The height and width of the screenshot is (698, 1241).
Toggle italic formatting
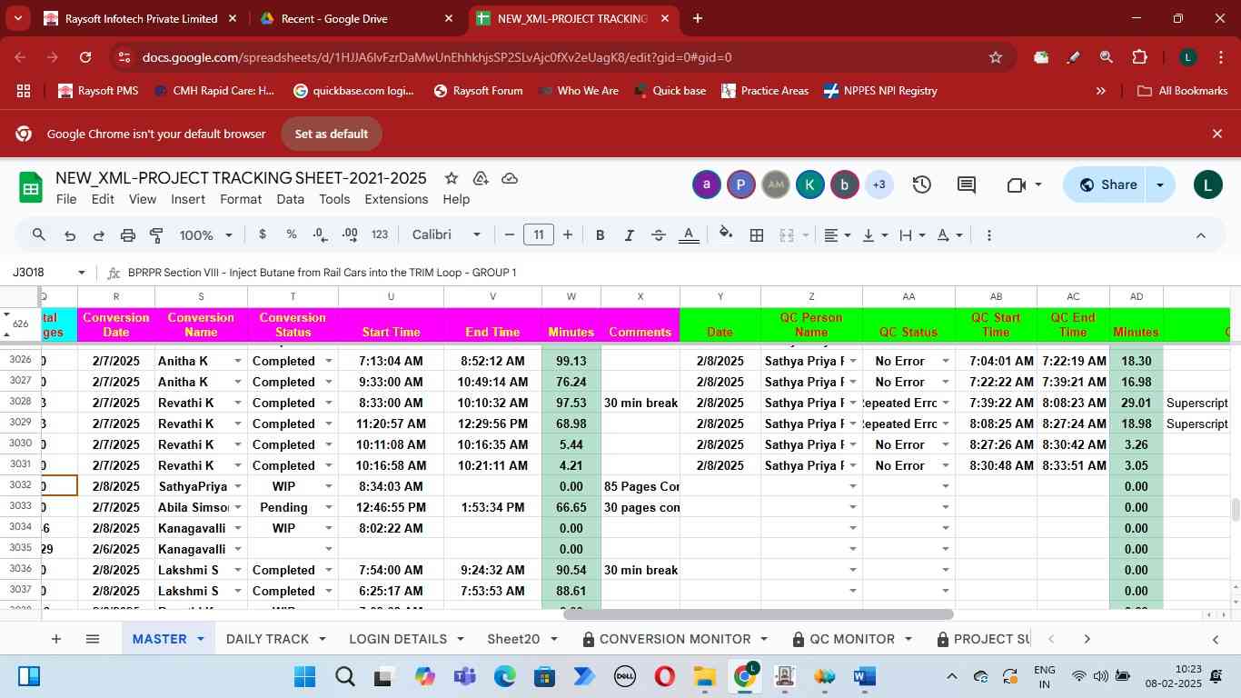(x=629, y=235)
